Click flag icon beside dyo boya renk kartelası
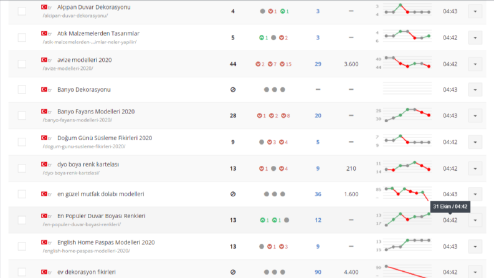This screenshot has width=494, height=278. [x=44, y=164]
